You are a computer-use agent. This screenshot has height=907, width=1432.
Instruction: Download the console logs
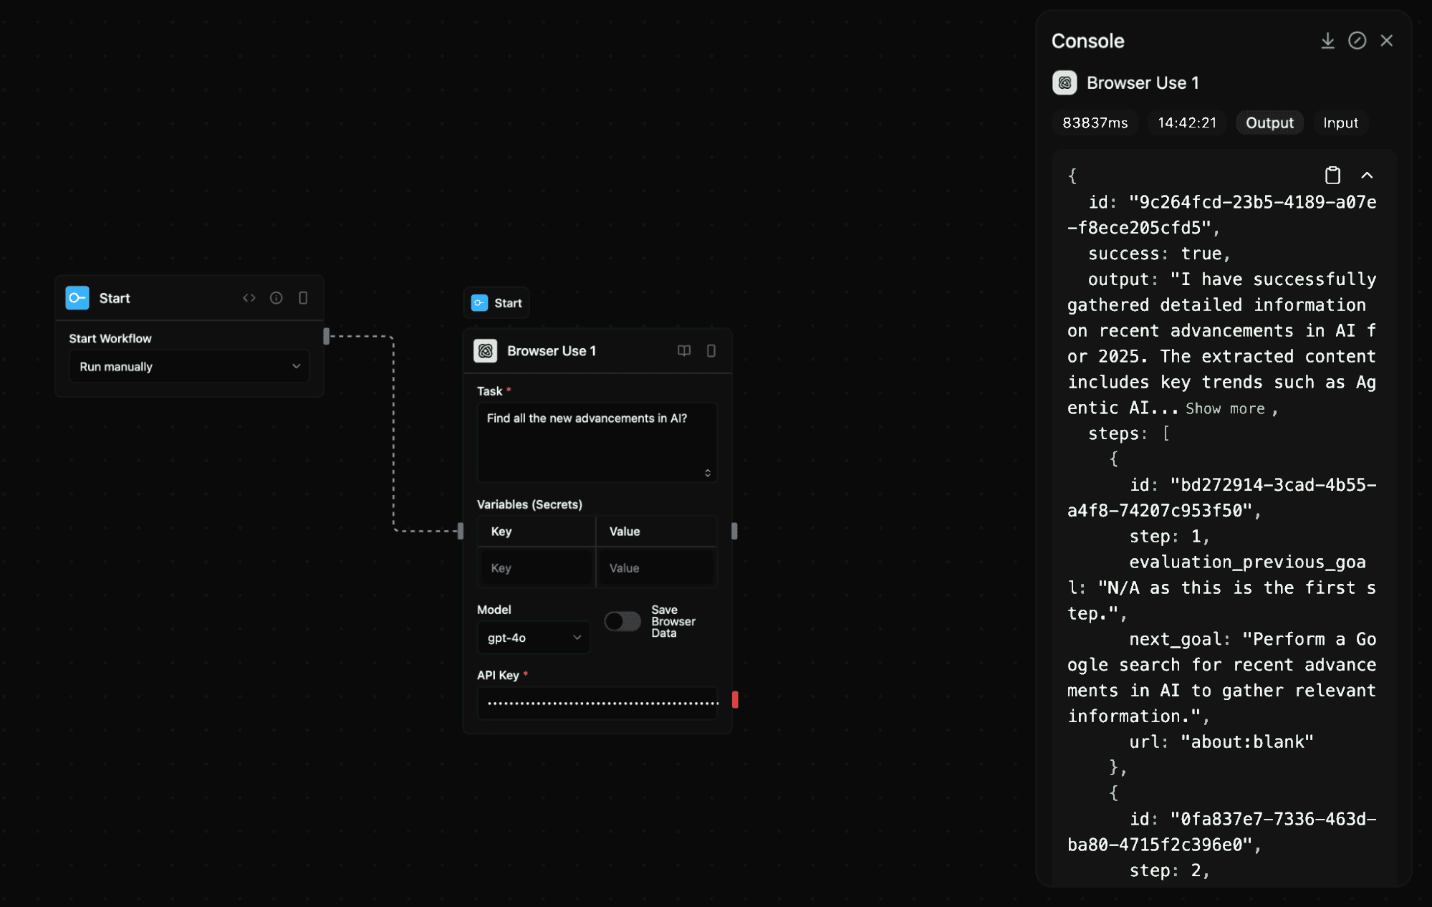click(1327, 40)
